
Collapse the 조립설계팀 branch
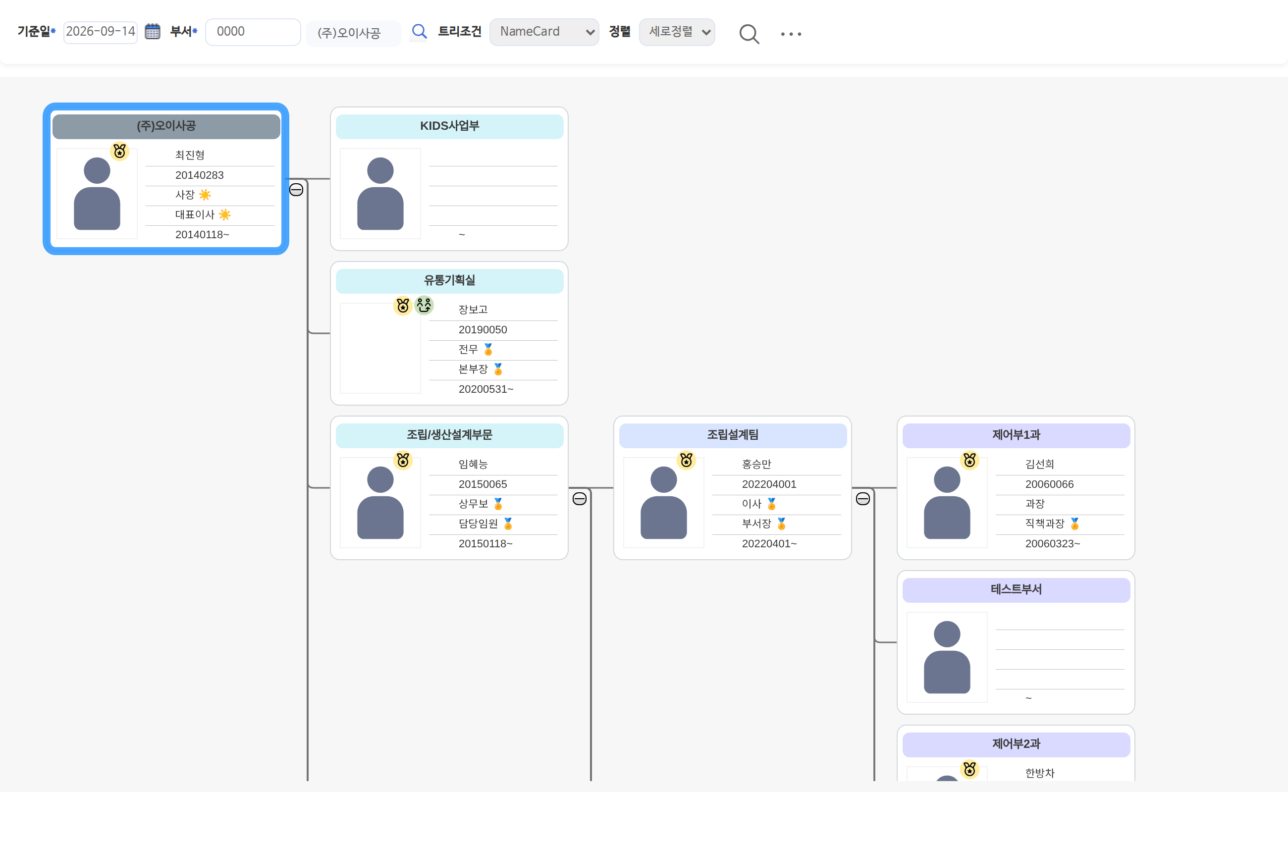pos(862,499)
